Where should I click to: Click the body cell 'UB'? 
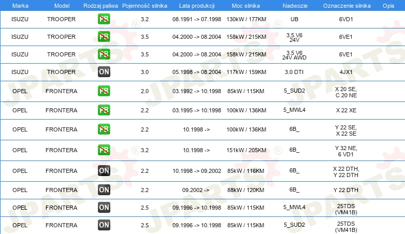coord(294,19)
